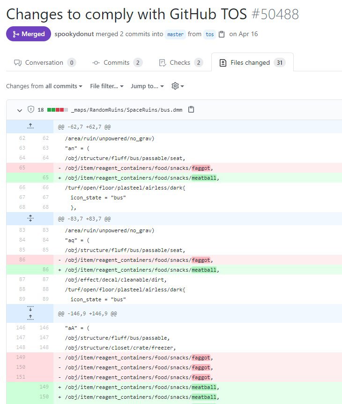This screenshot has height=404, width=342.
Task: Copy the tos branch name via clipboard icon
Action: [x=222, y=34]
